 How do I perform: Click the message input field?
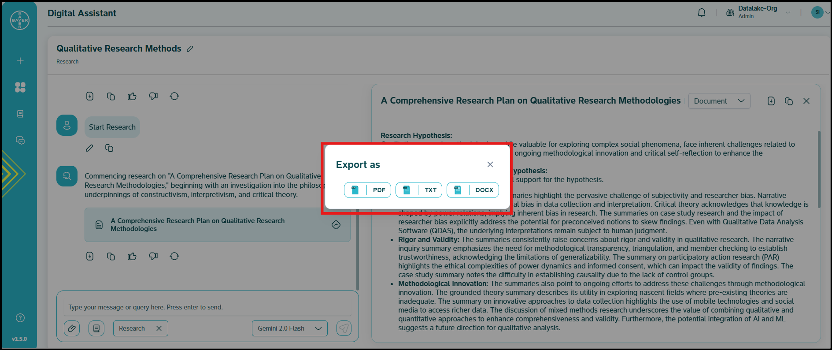coord(207,307)
